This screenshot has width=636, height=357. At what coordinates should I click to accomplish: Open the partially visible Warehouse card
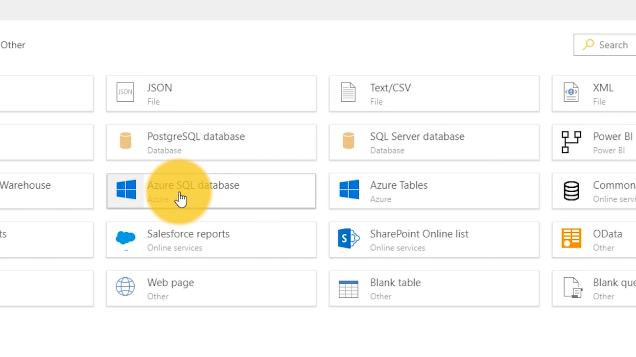coord(47,191)
